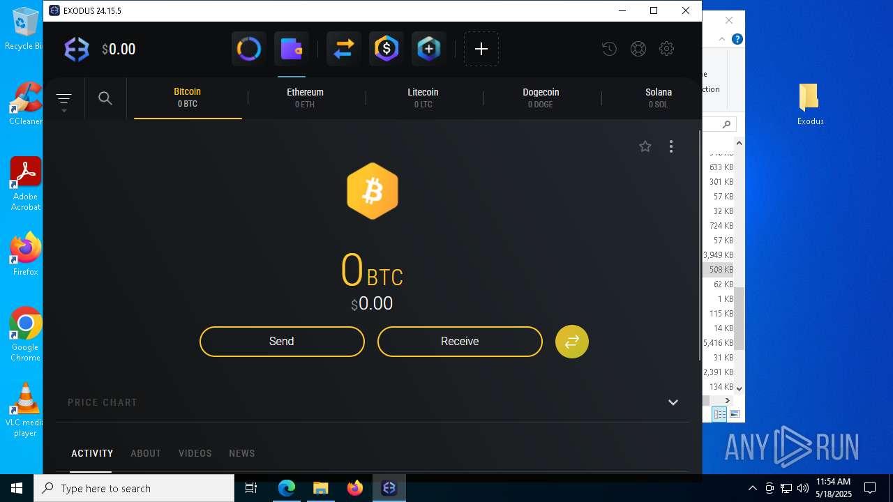Favorite Bitcoin with the star icon
This screenshot has height=502, width=893.
[x=645, y=146]
